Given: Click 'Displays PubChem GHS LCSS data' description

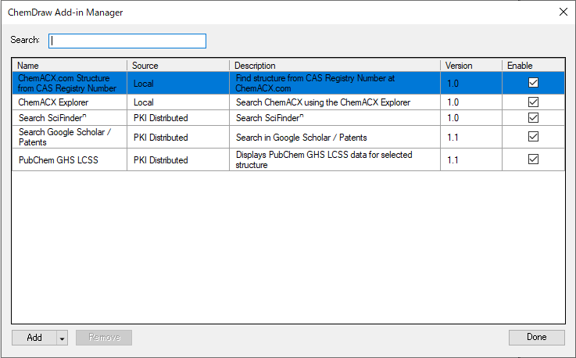Looking at the screenshot, I should 324,160.
